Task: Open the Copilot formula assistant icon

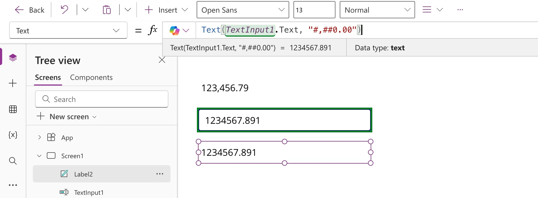Action: click(x=174, y=30)
